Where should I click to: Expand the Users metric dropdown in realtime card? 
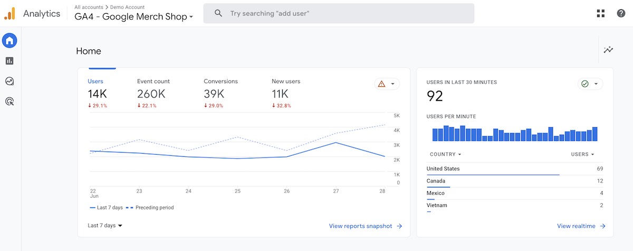click(x=582, y=154)
